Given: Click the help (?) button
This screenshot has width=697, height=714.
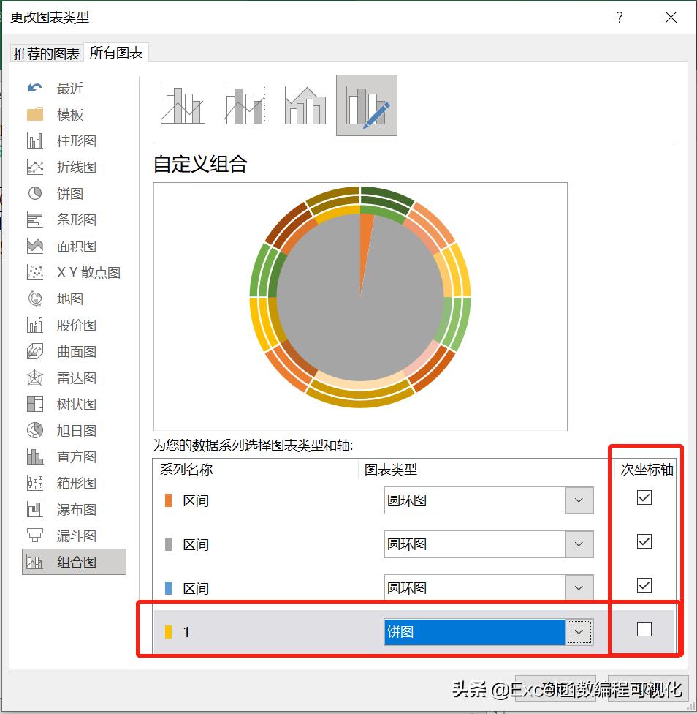Looking at the screenshot, I should coord(619,18).
